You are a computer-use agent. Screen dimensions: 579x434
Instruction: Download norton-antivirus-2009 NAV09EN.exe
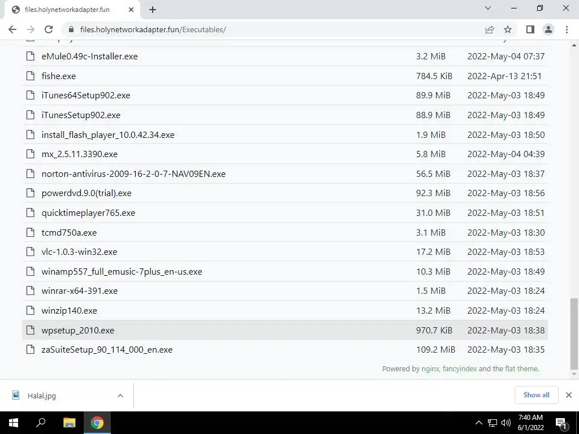click(x=133, y=174)
